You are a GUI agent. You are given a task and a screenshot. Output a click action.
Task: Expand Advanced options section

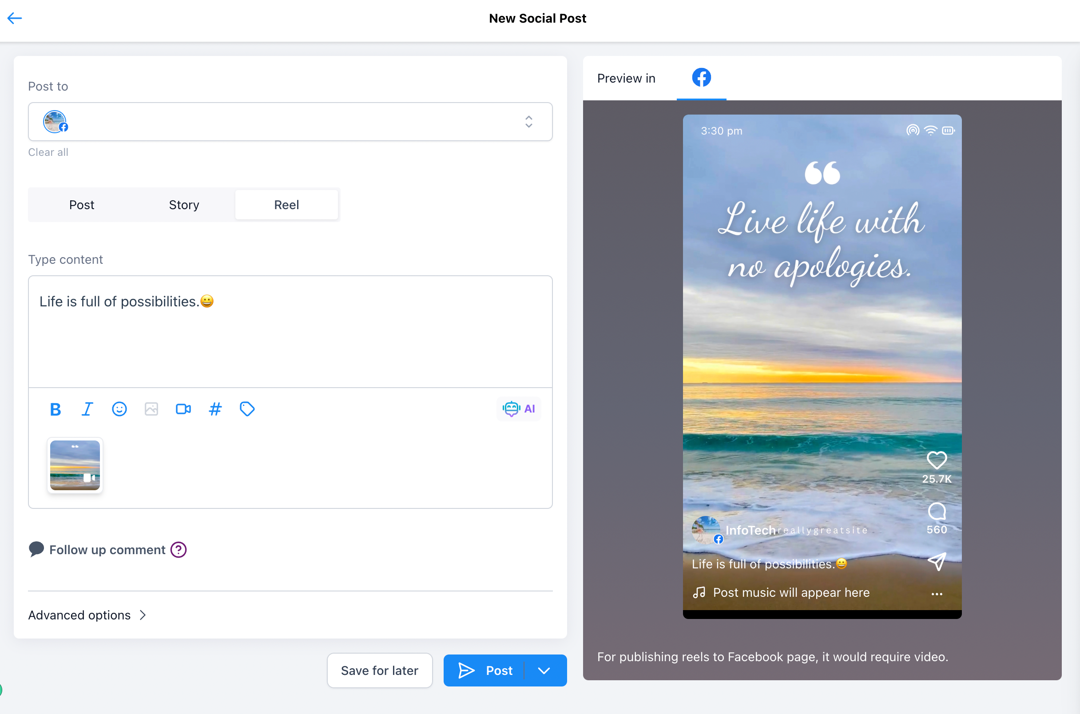pos(87,615)
